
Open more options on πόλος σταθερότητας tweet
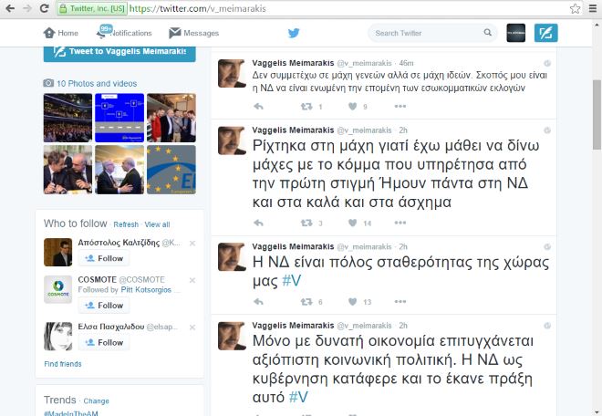click(x=400, y=302)
